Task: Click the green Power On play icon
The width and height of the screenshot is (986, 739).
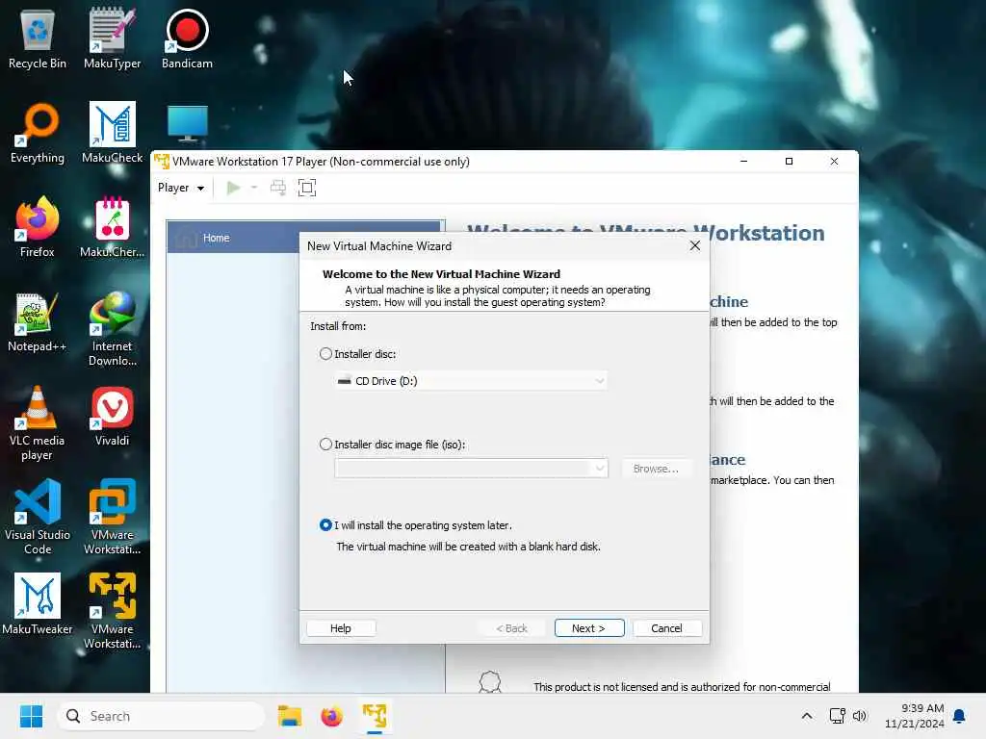Action: 233,188
